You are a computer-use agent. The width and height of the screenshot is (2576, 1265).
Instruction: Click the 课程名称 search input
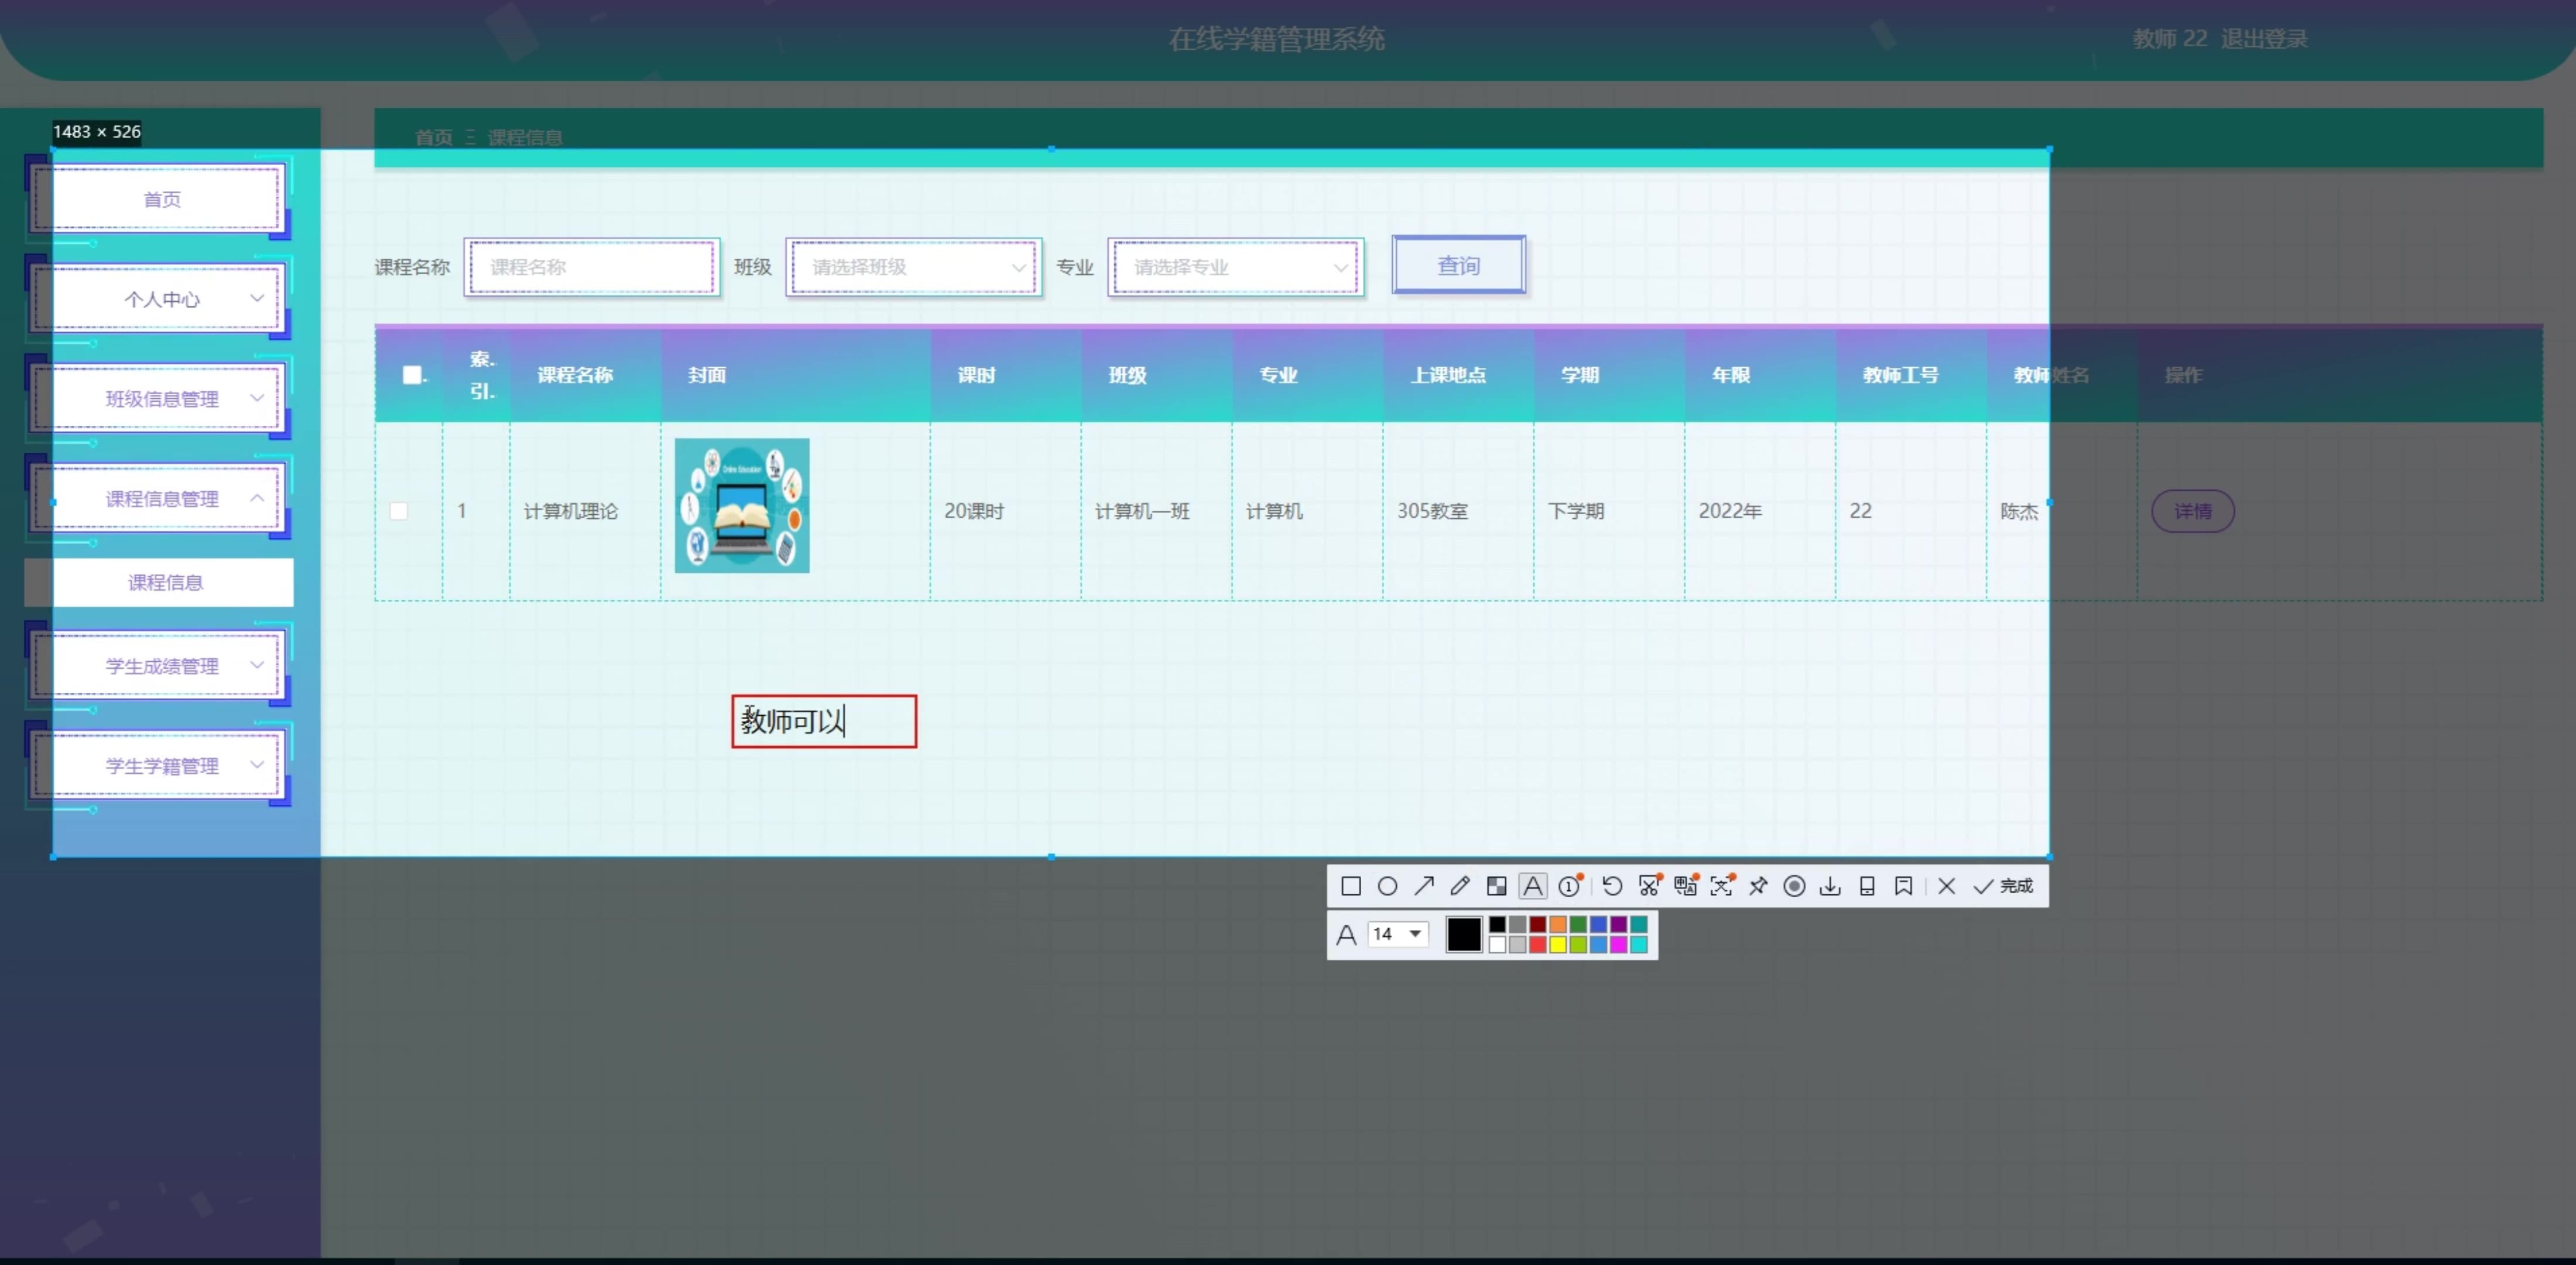tap(592, 267)
